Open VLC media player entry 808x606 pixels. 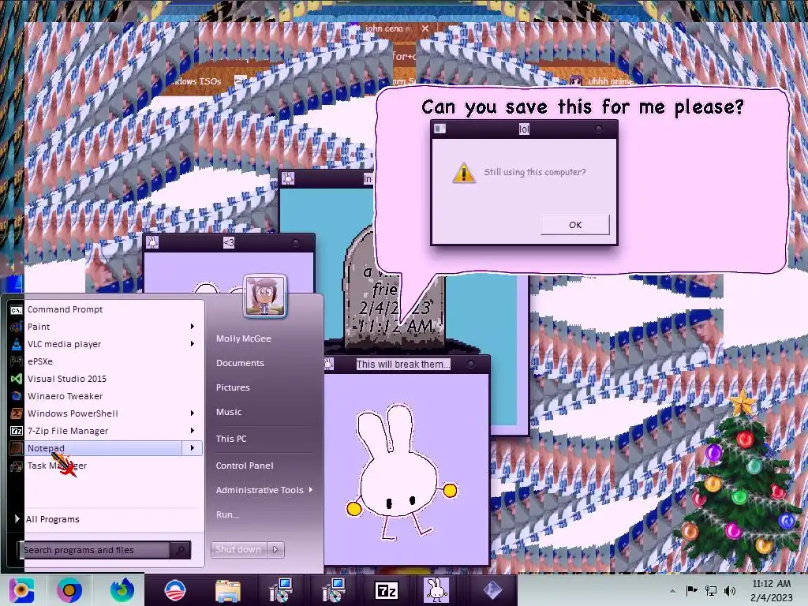[x=65, y=344]
